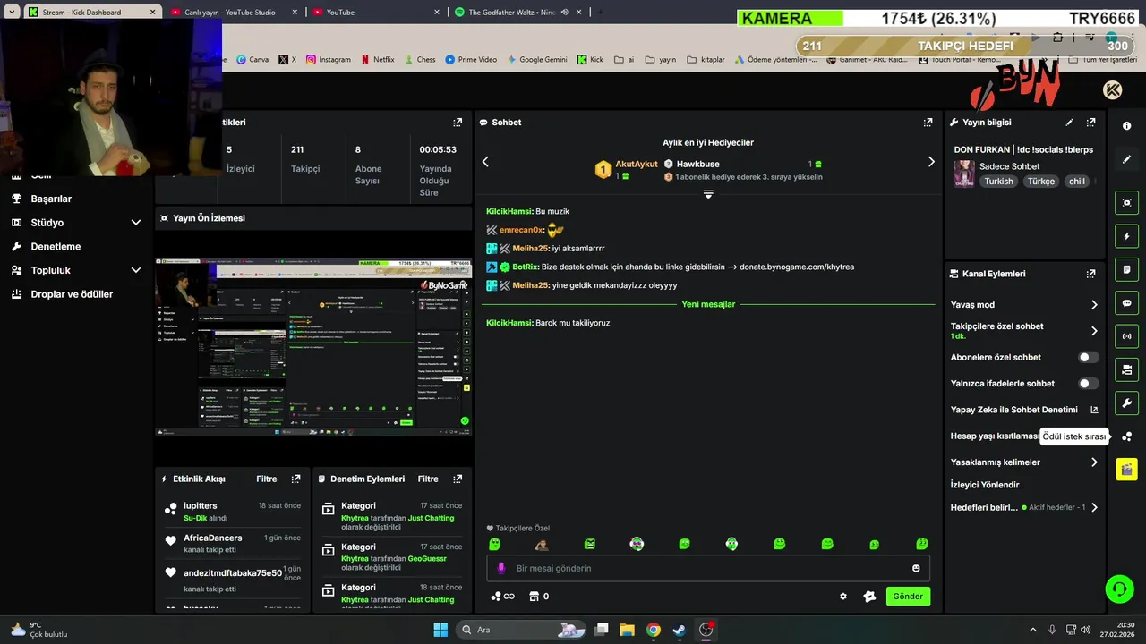The width and height of the screenshot is (1146, 644).
Task: Open Droplar ve ödüller in sidebar
Action: coord(72,294)
